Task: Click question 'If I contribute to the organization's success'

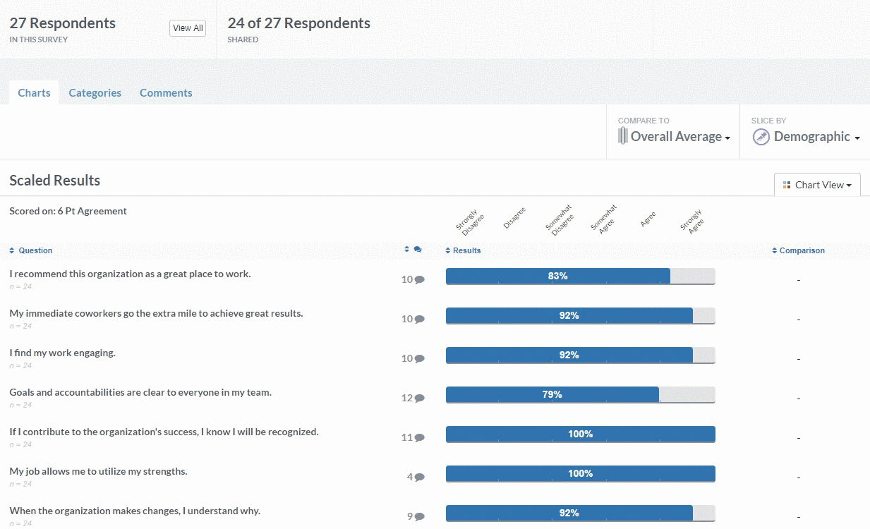Action: click(x=164, y=432)
